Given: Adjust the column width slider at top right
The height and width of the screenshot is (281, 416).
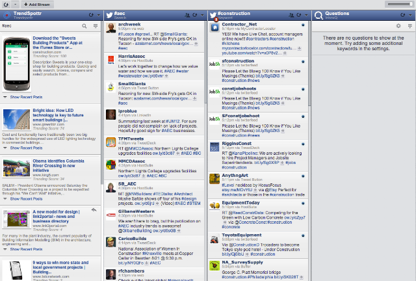Looking at the screenshot, I should tap(398, 4).
